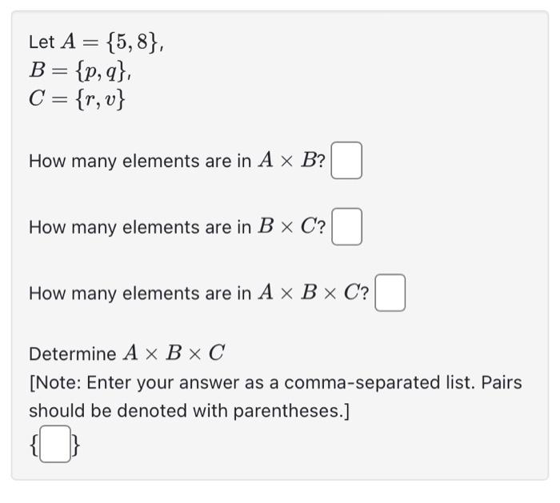This screenshot has width=560, height=503.
Task: Click the set definition B = {p, q}
Action: click(x=80, y=71)
